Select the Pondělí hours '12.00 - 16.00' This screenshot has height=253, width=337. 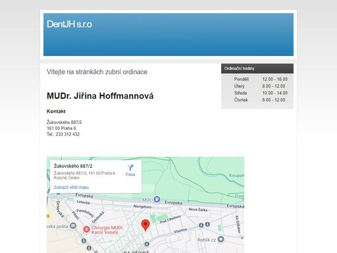[275, 79]
